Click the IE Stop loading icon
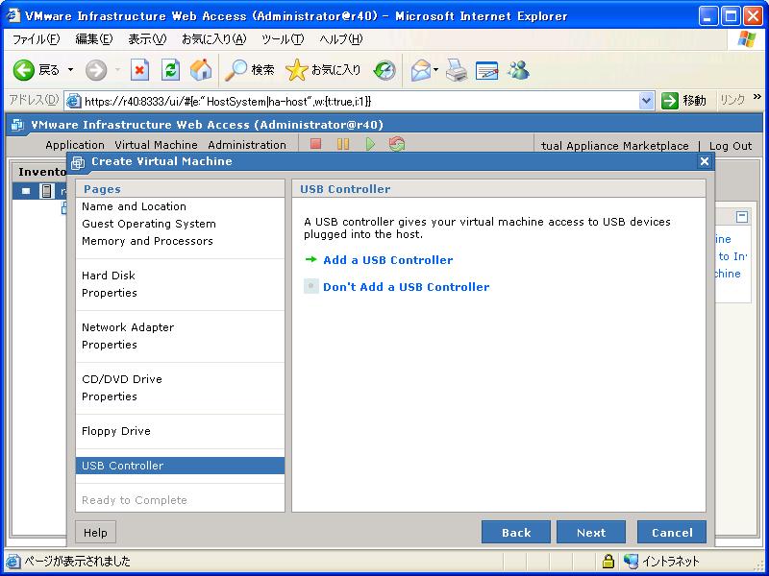Image resolution: width=769 pixels, height=576 pixels. pyautogui.click(x=139, y=70)
